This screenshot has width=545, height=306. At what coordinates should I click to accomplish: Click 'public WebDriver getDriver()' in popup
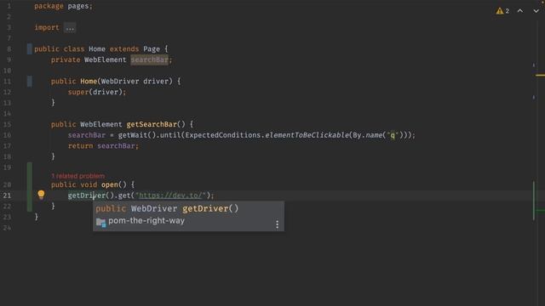pyautogui.click(x=167, y=208)
